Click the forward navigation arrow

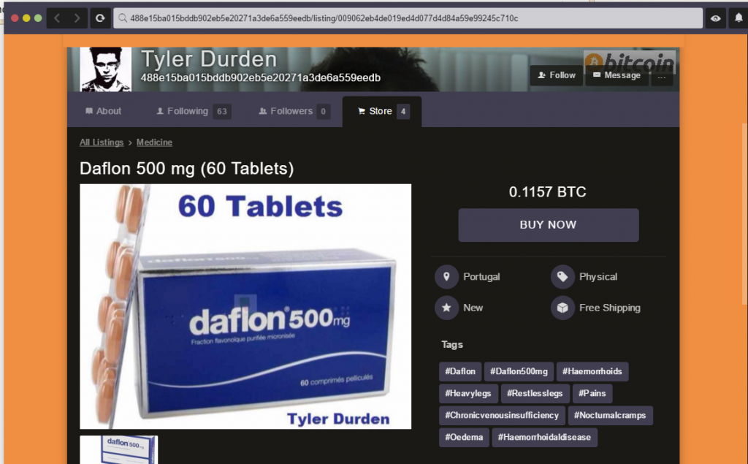[77, 18]
